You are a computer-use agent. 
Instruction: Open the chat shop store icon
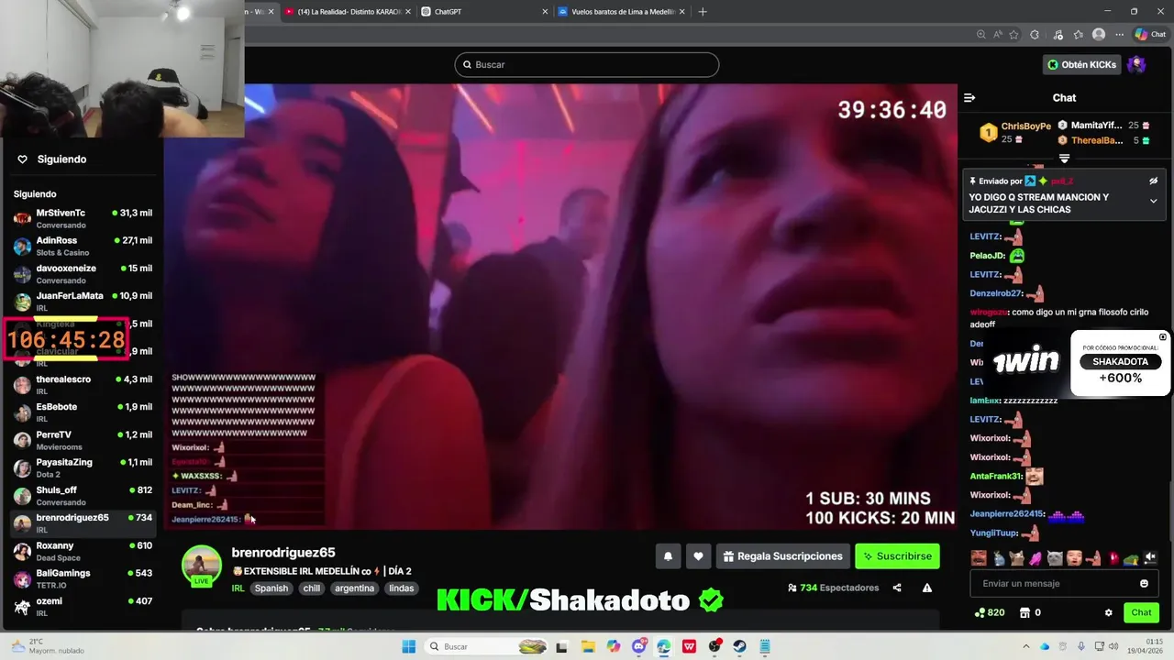click(1025, 612)
